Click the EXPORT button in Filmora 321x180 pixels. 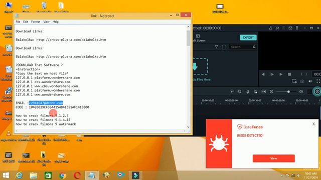click(x=248, y=37)
